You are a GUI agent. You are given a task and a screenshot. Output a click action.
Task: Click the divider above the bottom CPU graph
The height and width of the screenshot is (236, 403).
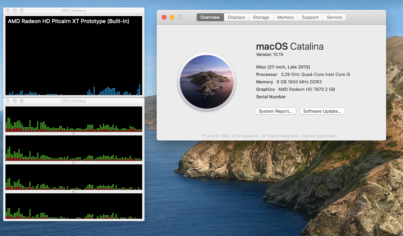(74, 192)
